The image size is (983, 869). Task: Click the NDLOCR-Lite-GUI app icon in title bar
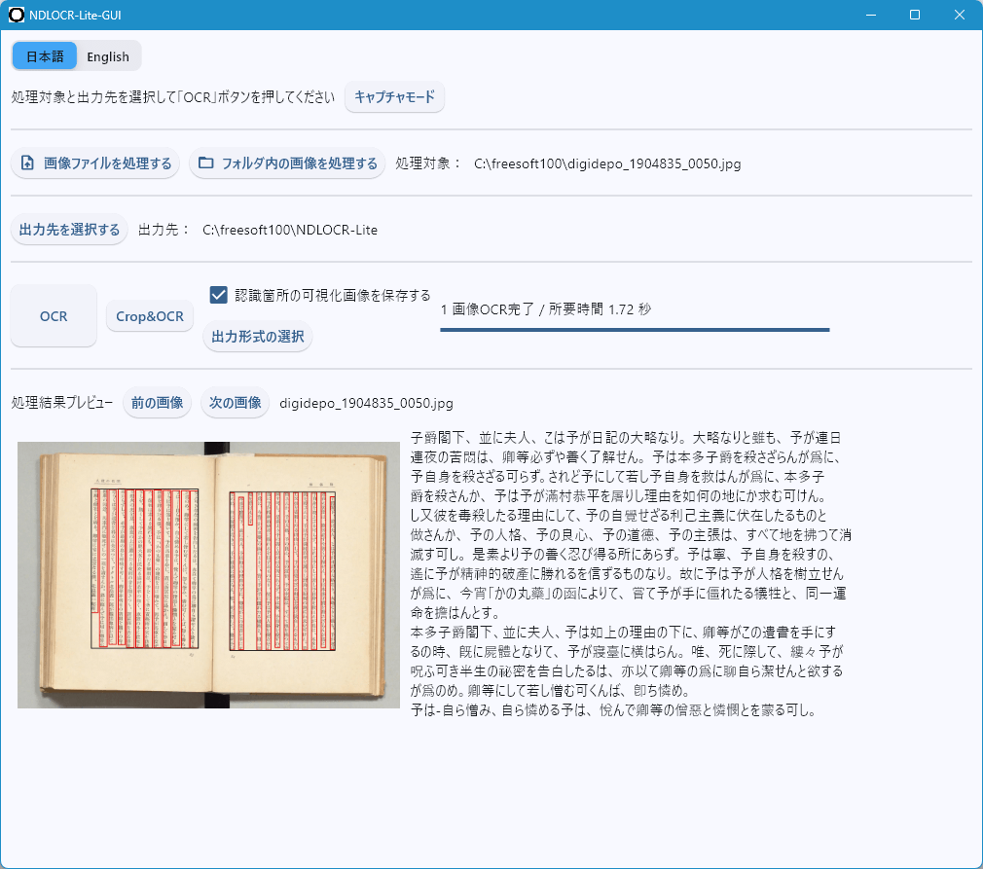click(x=17, y=16)
